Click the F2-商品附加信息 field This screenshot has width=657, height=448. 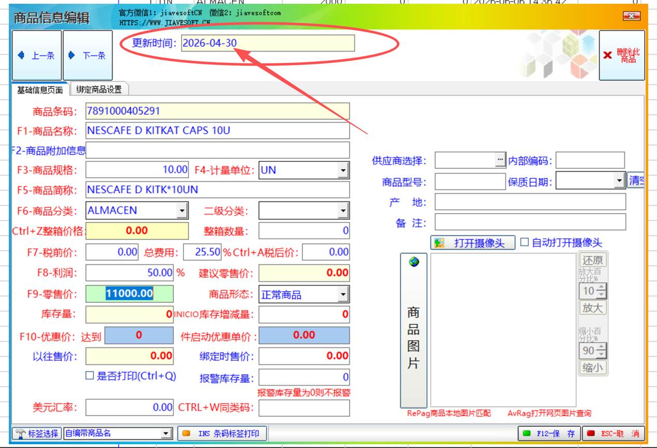point(217,150)
